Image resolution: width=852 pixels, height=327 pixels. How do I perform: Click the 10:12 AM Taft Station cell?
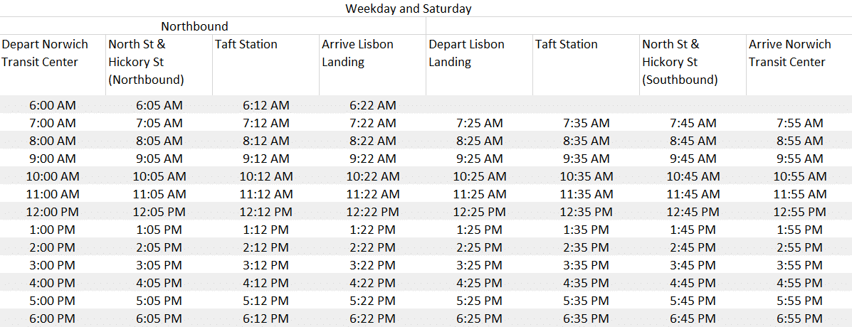(266, 176)
